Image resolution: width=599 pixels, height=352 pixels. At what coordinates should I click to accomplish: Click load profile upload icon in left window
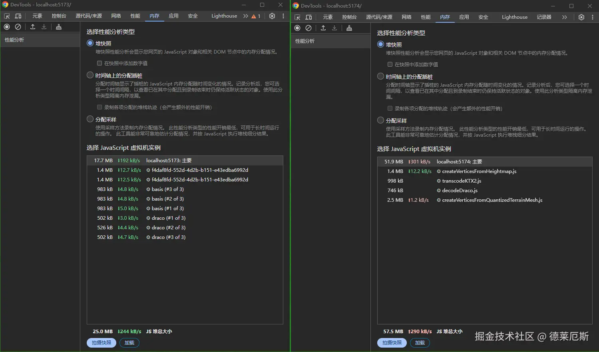33,27
